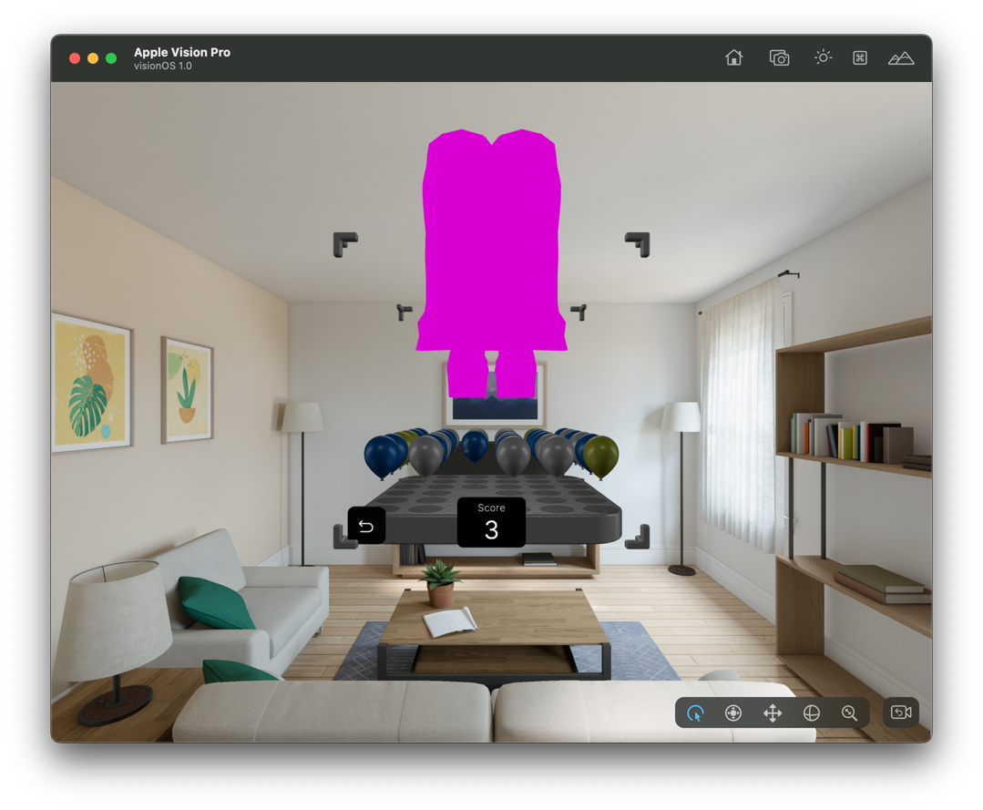Zoom the window with green button
The height and width of the screenshot is (810, 983).
[111, 58]
